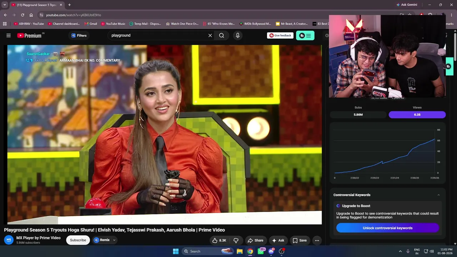457x257 pixels.
Task: Collapse the Controversial Keywords section
Action: pos(438,195)
